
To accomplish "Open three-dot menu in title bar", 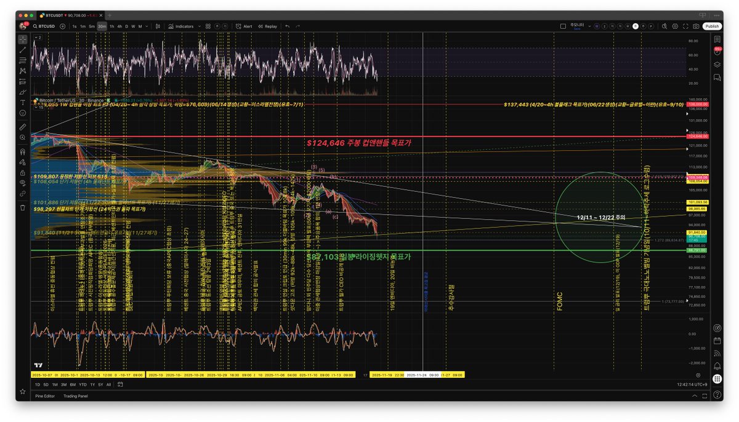I will (x=717, y=14).
